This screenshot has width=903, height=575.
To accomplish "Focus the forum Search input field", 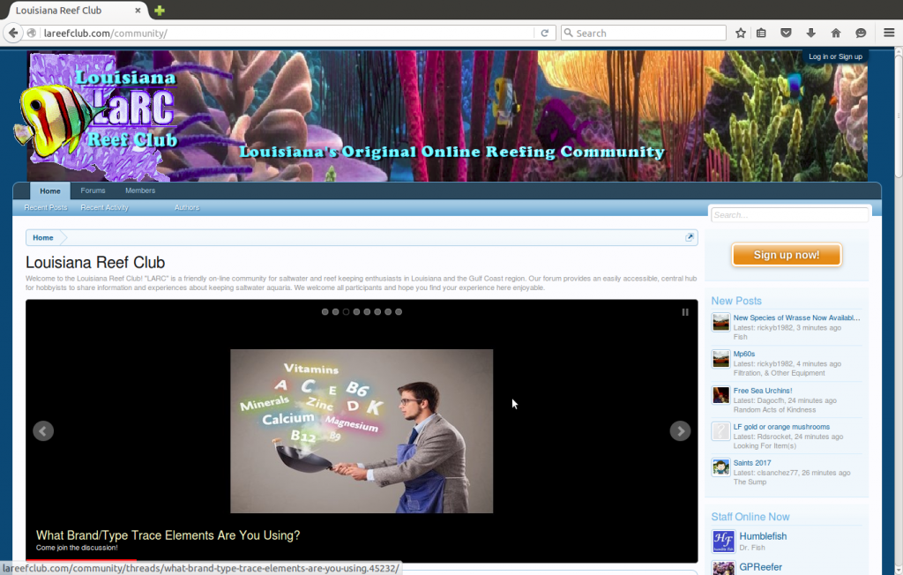I will click(x=789, y=215).
